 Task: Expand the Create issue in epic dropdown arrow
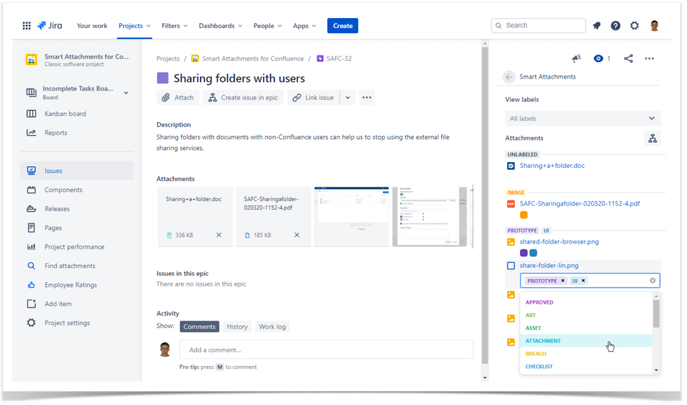click(x=347, y=97)
